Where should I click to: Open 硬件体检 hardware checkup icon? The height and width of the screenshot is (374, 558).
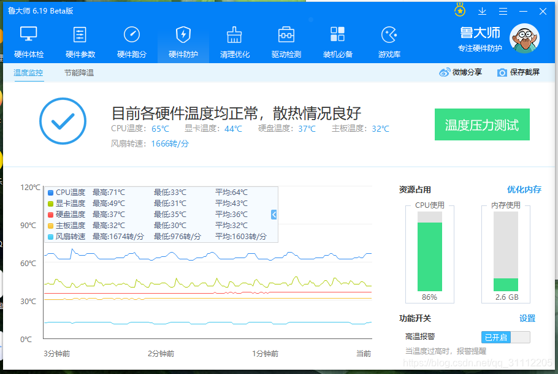[x=28, y=34]
